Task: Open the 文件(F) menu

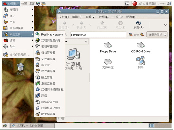Action: point(64,17)
